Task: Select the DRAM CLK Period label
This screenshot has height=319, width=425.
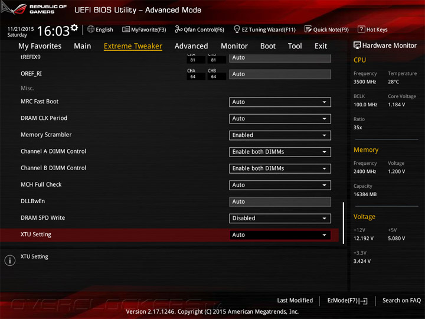Action: pyautogui.click(x=44, y=118)
